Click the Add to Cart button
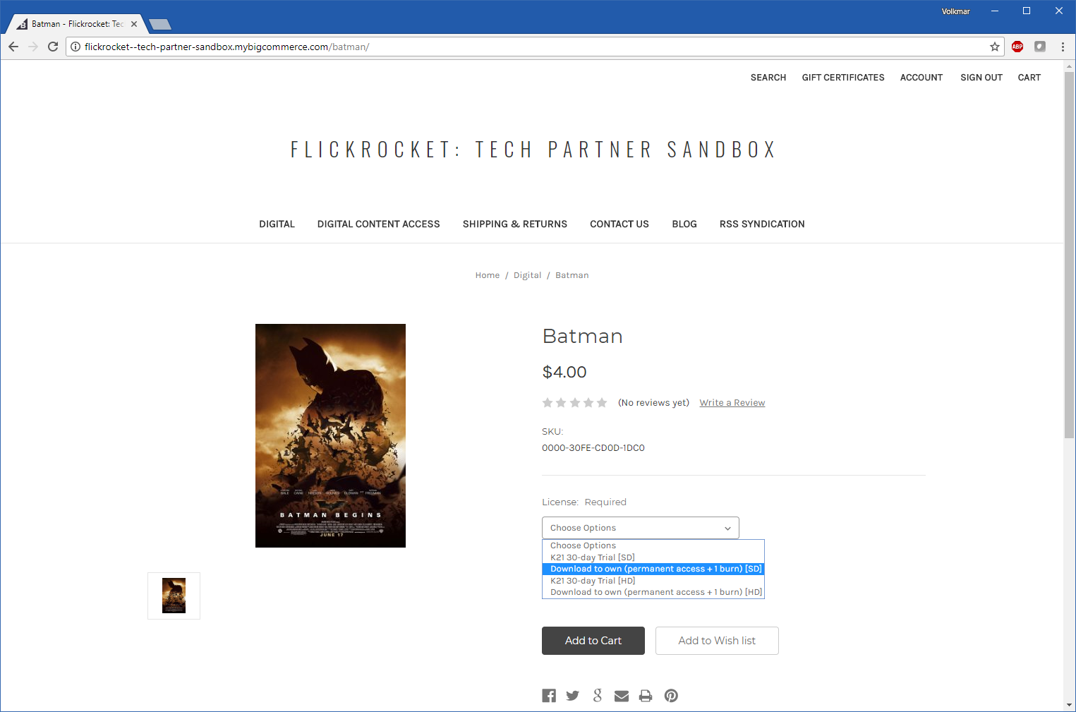The height and width of the screenshot is (712, 1076). click(593, 641)
